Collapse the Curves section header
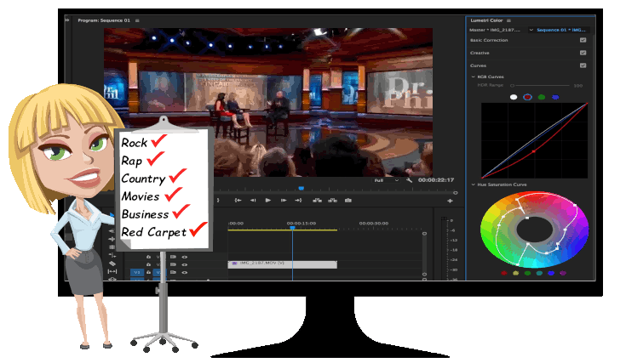626x363 pixels. click(479, 65)
